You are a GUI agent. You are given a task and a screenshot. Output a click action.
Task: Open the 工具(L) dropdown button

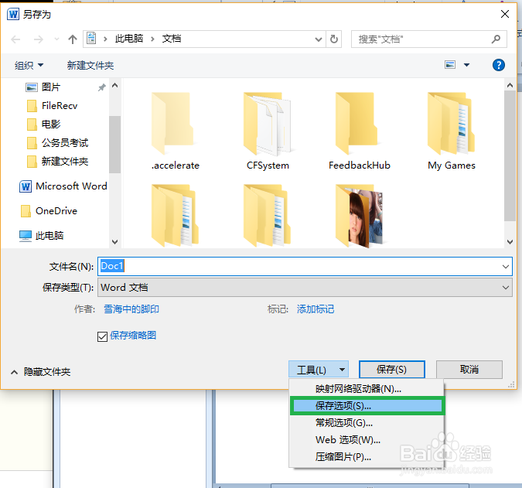(319, 370)
